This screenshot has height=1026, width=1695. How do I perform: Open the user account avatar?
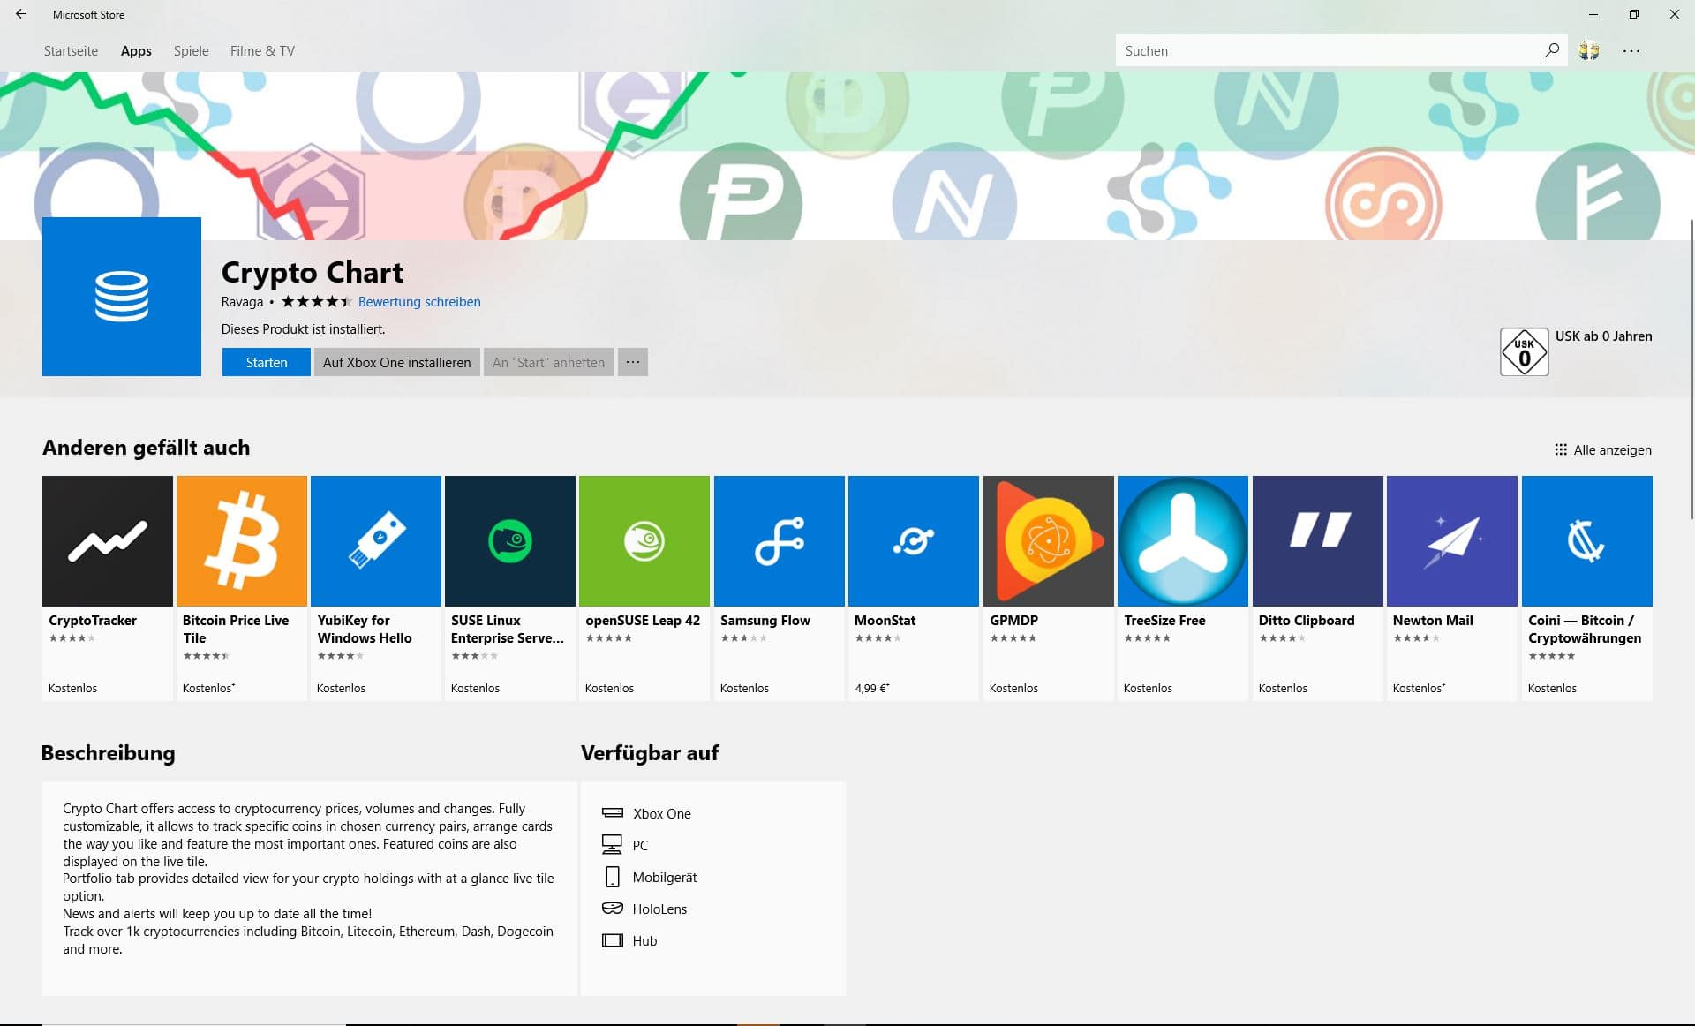coord(1589,50)
